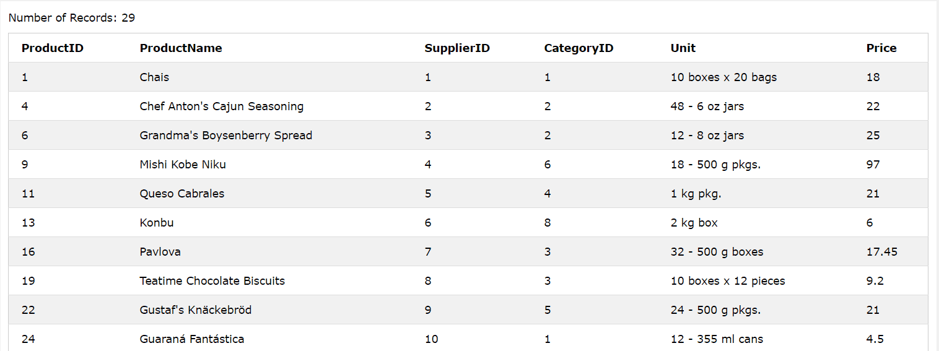Click Gustaf's Knäckebröd product name
939x351 pixels.
[x=196, y=310]
